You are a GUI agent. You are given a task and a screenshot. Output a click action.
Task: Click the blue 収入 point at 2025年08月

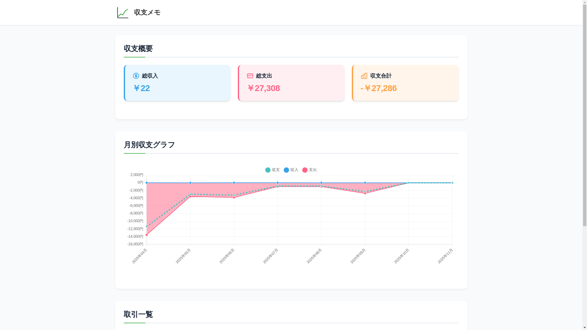click(321, 183)
